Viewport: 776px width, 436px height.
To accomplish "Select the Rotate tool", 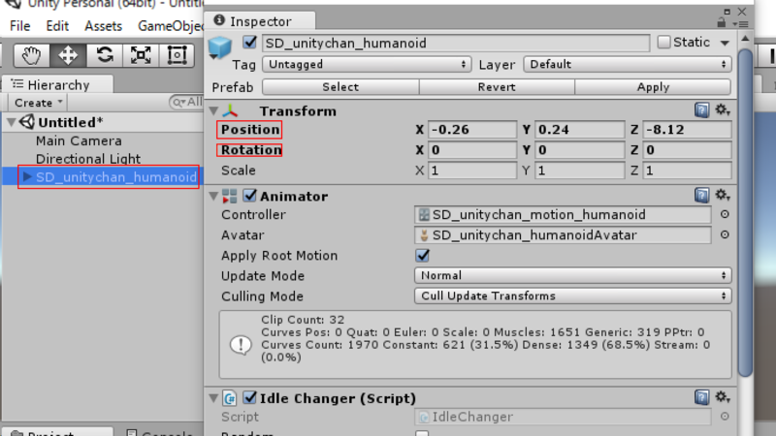I will pyautogui.click(x=105, y=55).
